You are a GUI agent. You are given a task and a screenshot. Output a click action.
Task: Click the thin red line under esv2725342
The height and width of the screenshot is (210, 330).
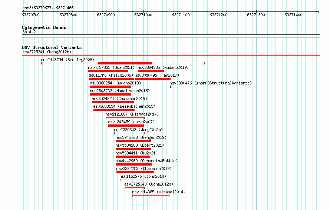(129, 133)
